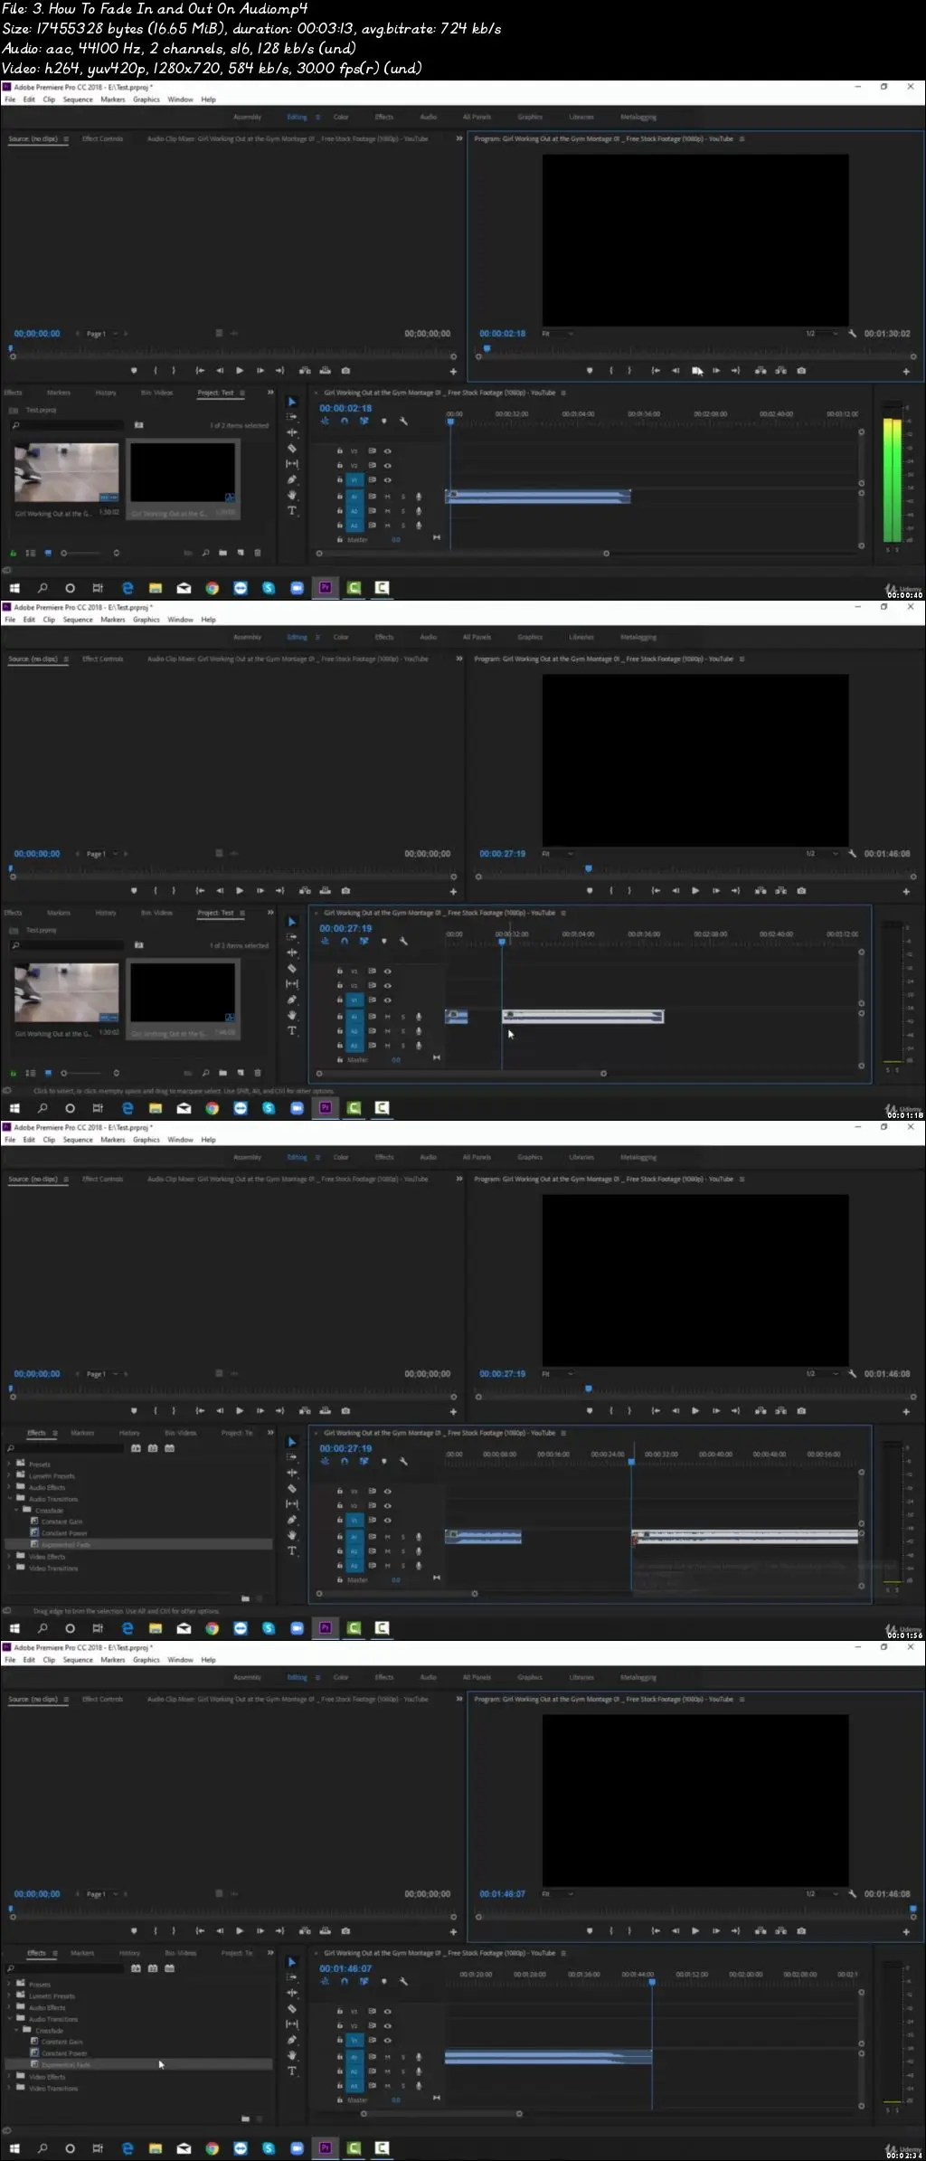The image size is (926, 2161).
Task: In the 0:01:56 frame, expand the Presets folder
Action: point(10,1464)
